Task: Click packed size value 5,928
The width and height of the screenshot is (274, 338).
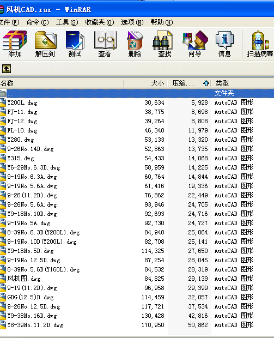Action: (199, 102)
